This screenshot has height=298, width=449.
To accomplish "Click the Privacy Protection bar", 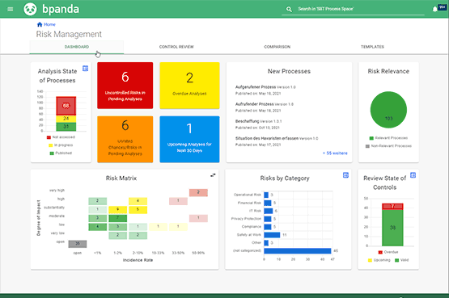I will click(268, 219).
